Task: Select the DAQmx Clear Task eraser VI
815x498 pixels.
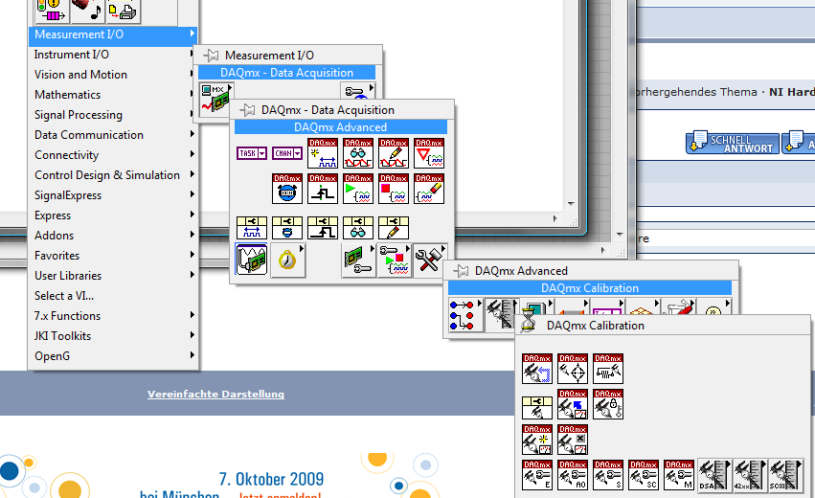Action: click(429, 188)
